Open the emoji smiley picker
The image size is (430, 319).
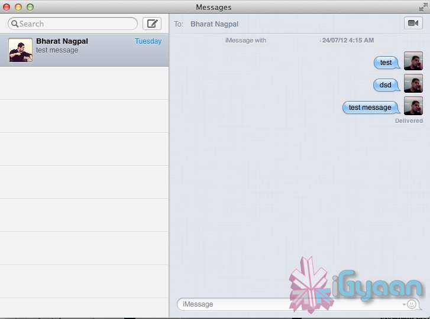pyautogui.click(x=412, y=304)
